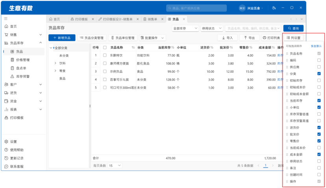Expand the 销售 sidebar menu chevron
The image size is (326, 188).
click(x=41, y=35)
